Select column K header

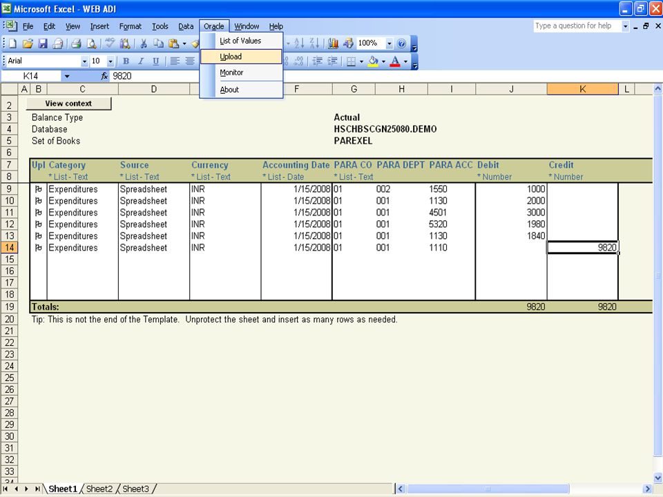582,89
